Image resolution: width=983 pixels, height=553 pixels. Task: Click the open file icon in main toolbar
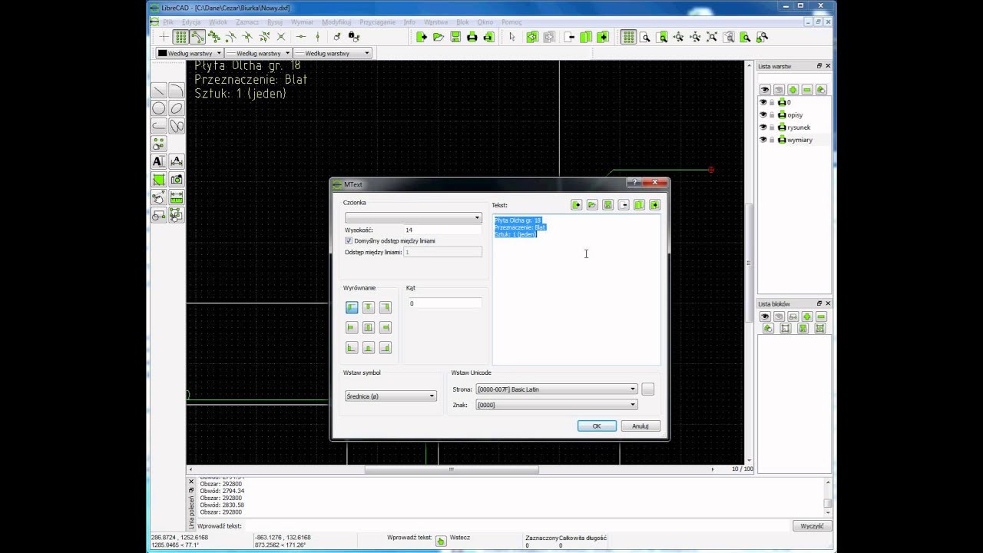click(439, 37)
